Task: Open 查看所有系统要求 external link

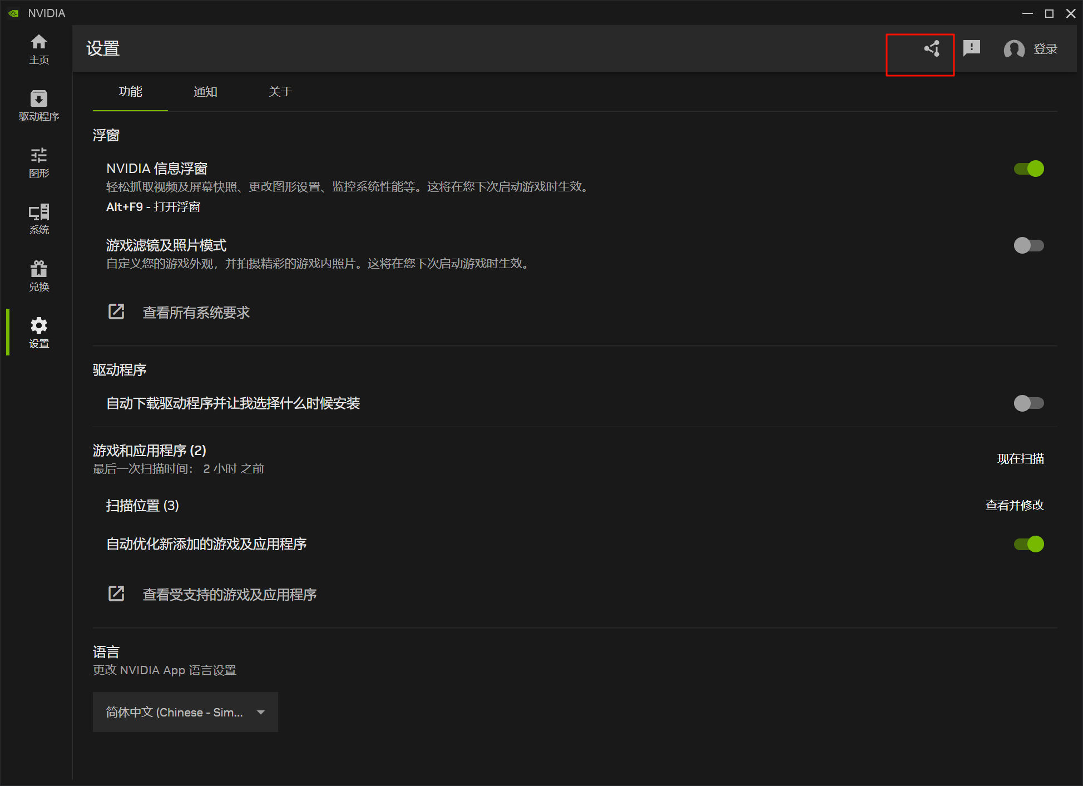Action: coord(195,313)
